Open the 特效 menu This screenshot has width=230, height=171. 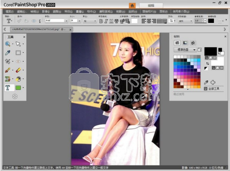68,11
